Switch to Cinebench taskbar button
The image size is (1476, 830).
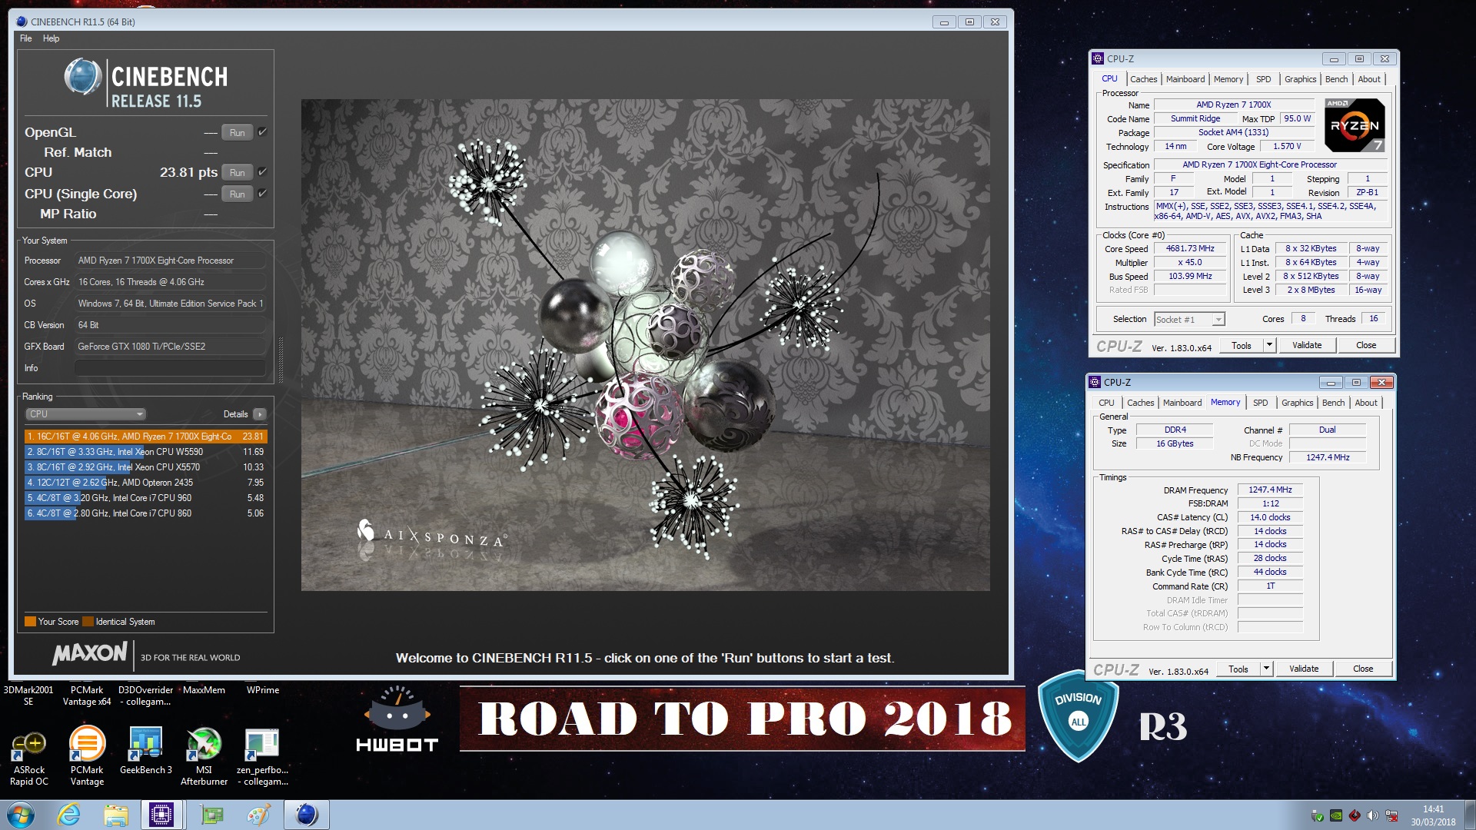coord(306,815)
